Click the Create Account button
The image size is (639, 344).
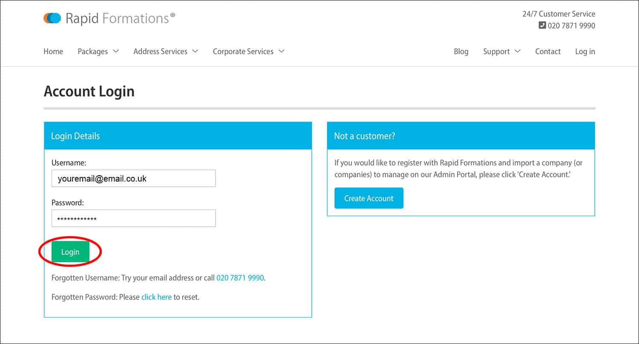368,198
